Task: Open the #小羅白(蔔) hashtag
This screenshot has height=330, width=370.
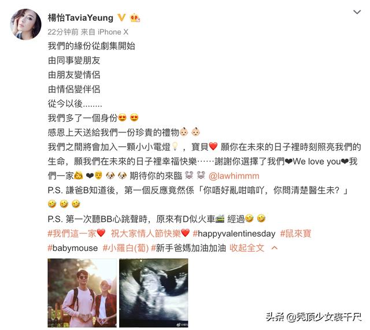Action: tap(126, 248)
